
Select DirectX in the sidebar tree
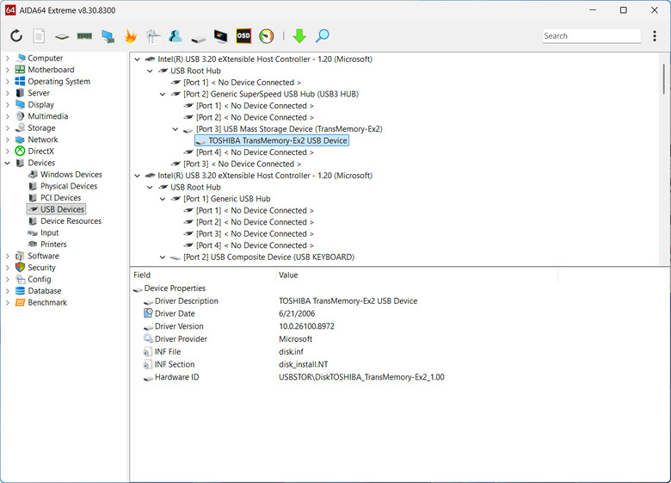(40, 152)
